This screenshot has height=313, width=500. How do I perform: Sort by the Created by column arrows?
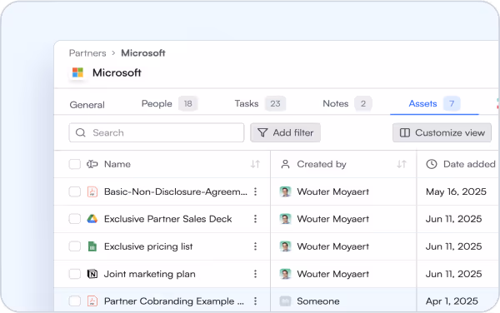[402, 164]
